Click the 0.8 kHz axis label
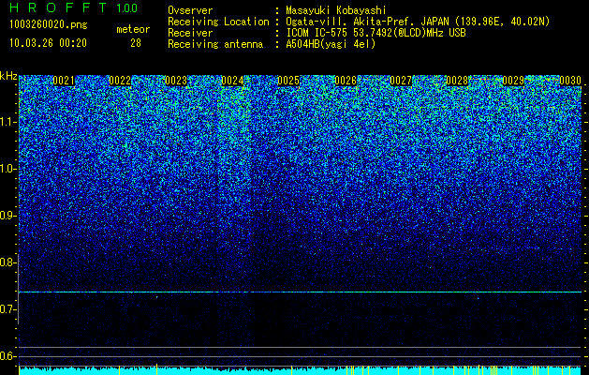 (x=7, y=262)
